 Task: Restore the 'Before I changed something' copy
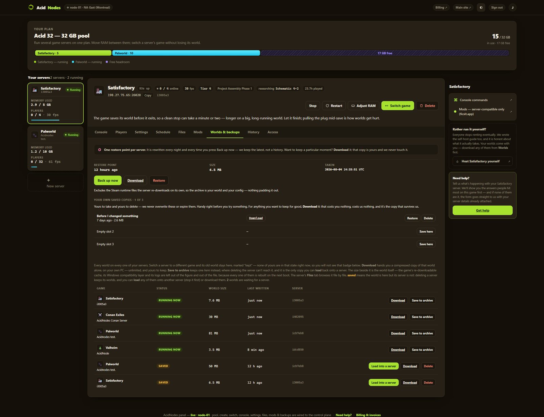pyautogui.click(x=412, y=218)
